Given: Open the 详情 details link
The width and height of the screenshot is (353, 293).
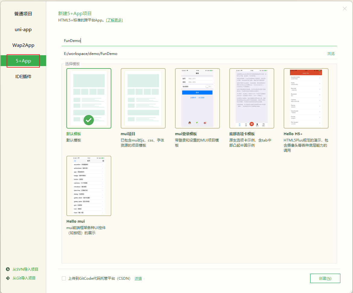Looking at the screenshot, I should click(138, 279).
